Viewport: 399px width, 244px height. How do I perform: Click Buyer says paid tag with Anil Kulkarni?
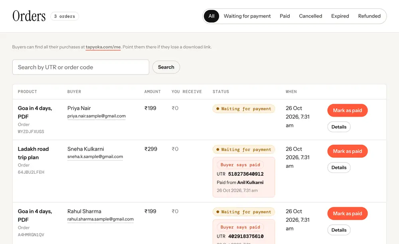click(x=240, y=165)
